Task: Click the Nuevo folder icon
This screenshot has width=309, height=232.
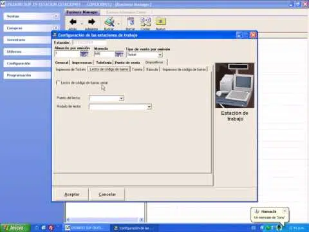Action: click(x=160, y=22)
